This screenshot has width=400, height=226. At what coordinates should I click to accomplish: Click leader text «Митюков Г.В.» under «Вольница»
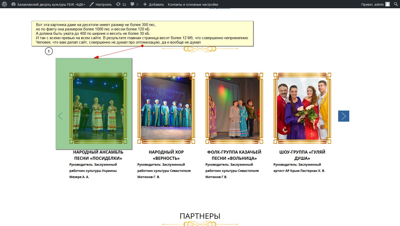tap(216, 177)
